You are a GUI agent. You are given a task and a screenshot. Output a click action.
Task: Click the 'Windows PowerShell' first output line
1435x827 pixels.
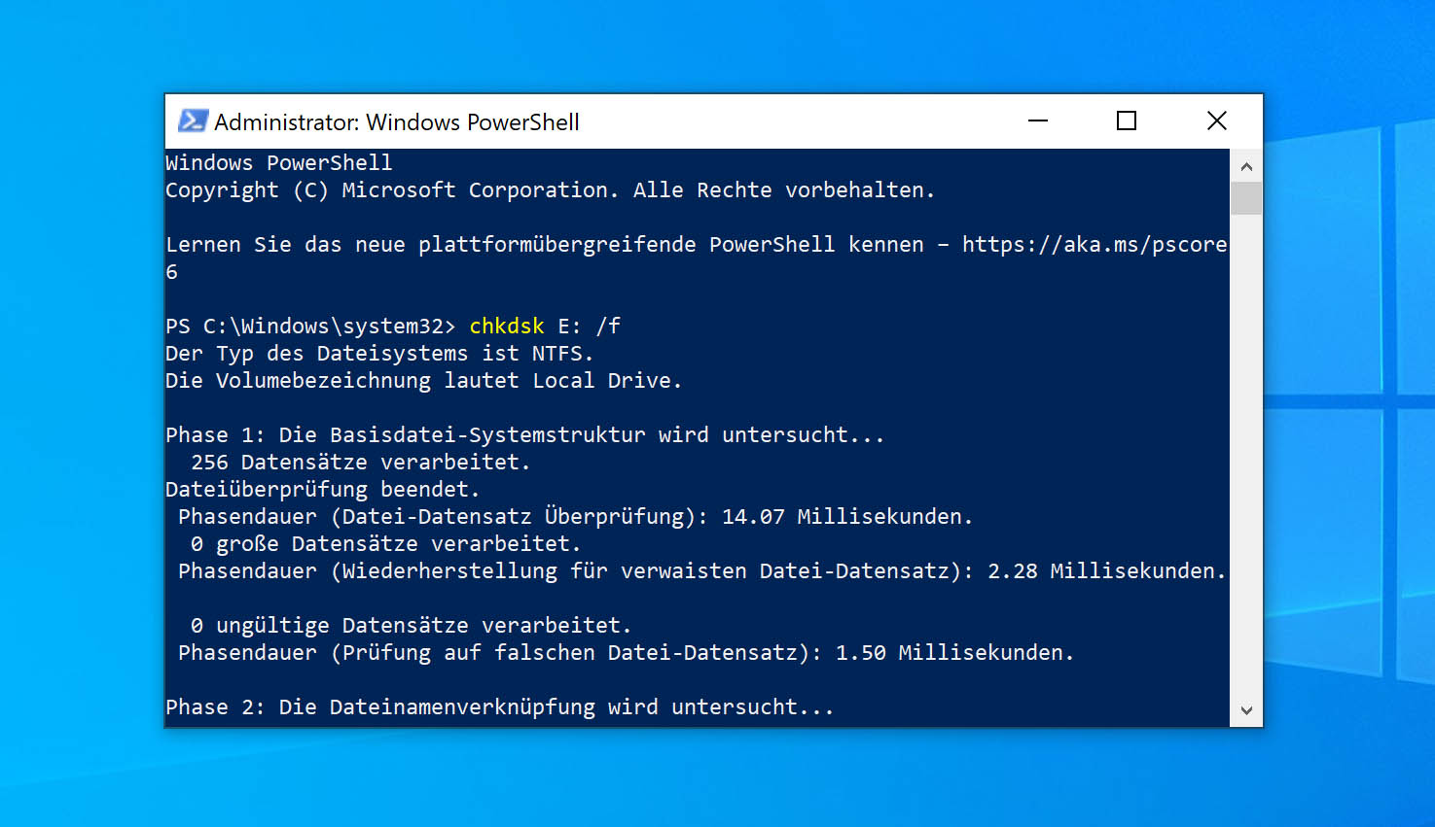coord(279,163)
